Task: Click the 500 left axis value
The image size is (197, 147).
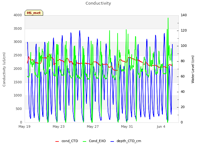Action: click(19, 109)
